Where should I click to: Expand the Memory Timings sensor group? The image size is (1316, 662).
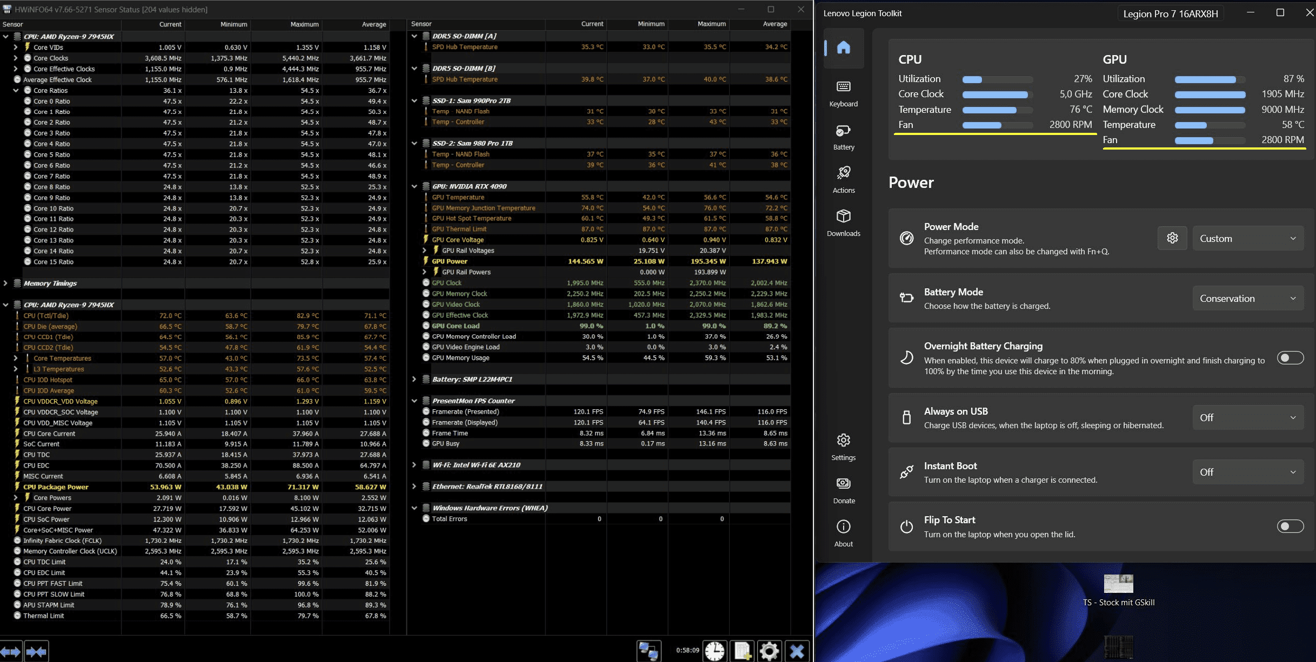pos(5,283)
